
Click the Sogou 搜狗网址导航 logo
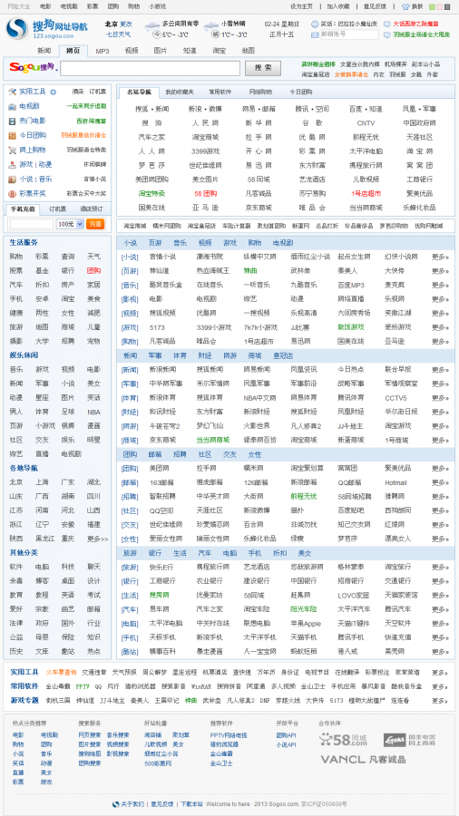coord(47,29)
